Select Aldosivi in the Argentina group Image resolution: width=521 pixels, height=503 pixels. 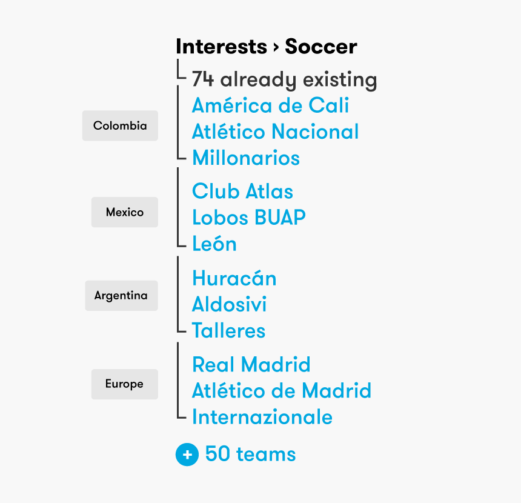(x=229, y=304)
